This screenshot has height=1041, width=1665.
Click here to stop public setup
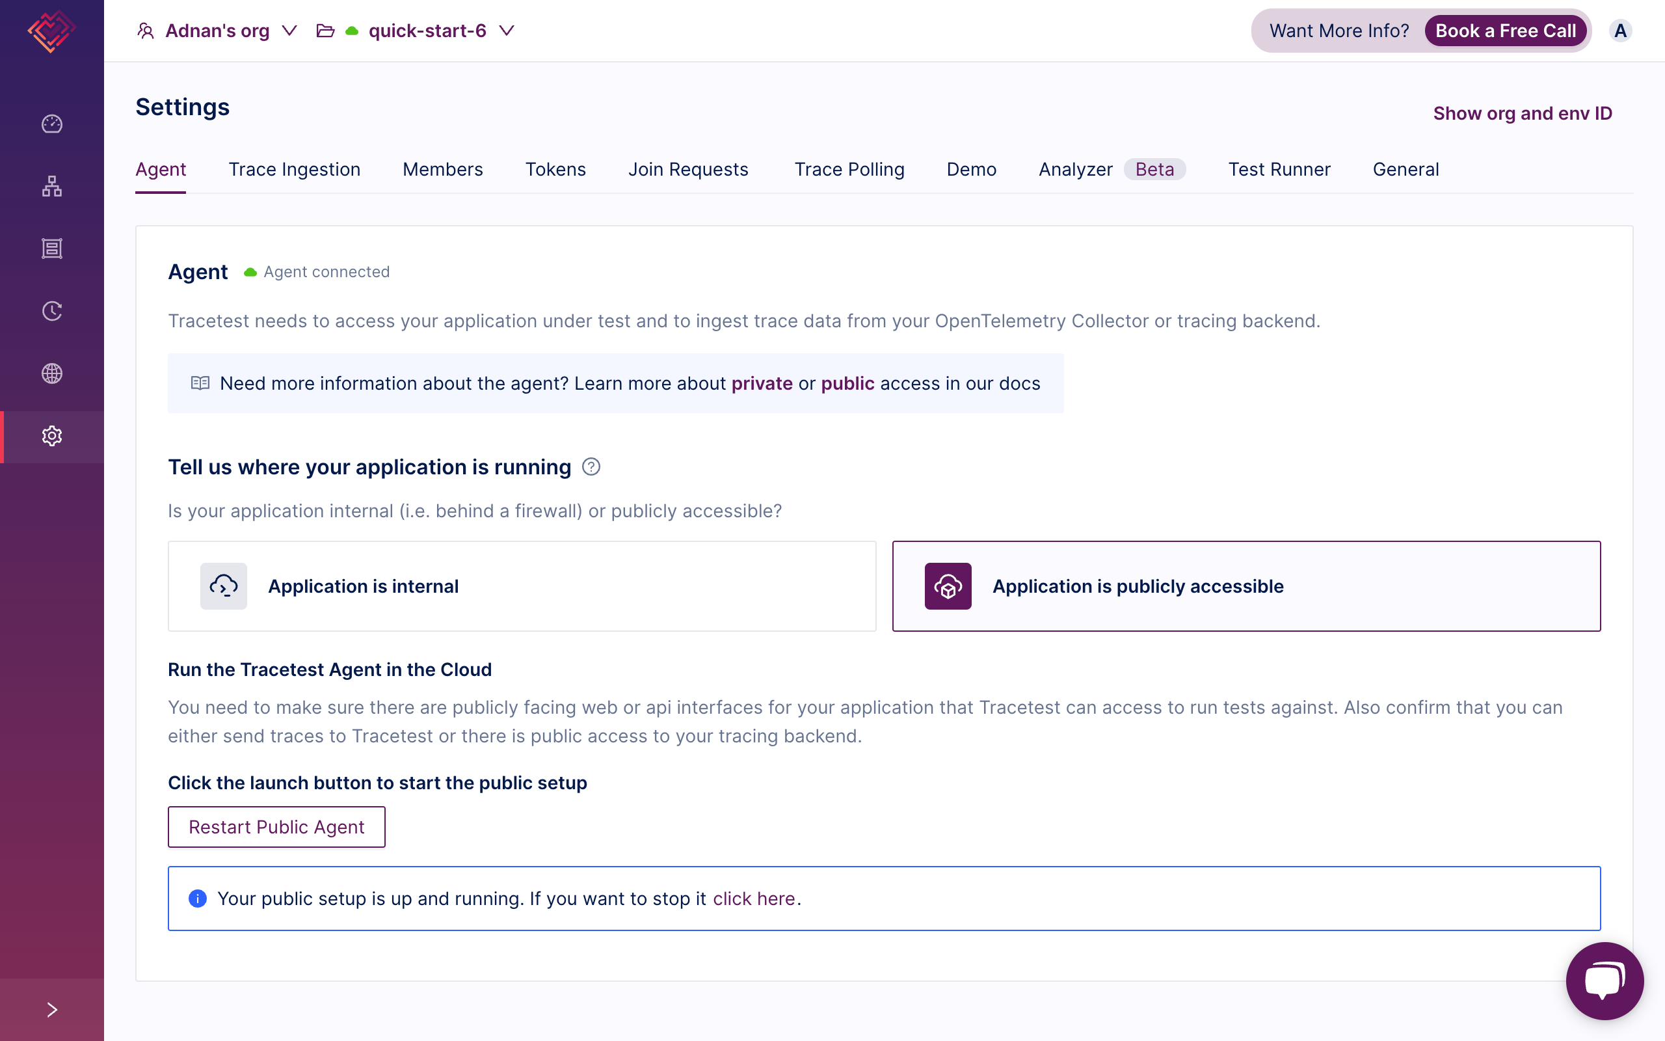tap(754, 899)
